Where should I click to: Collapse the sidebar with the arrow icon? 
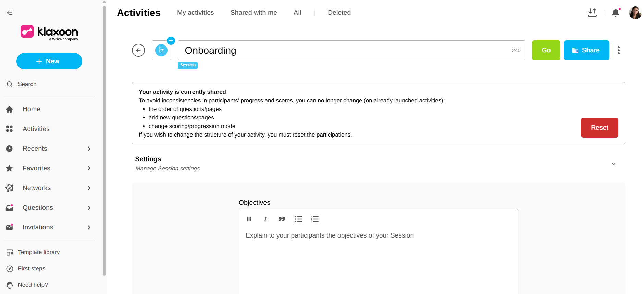(10, 13)
